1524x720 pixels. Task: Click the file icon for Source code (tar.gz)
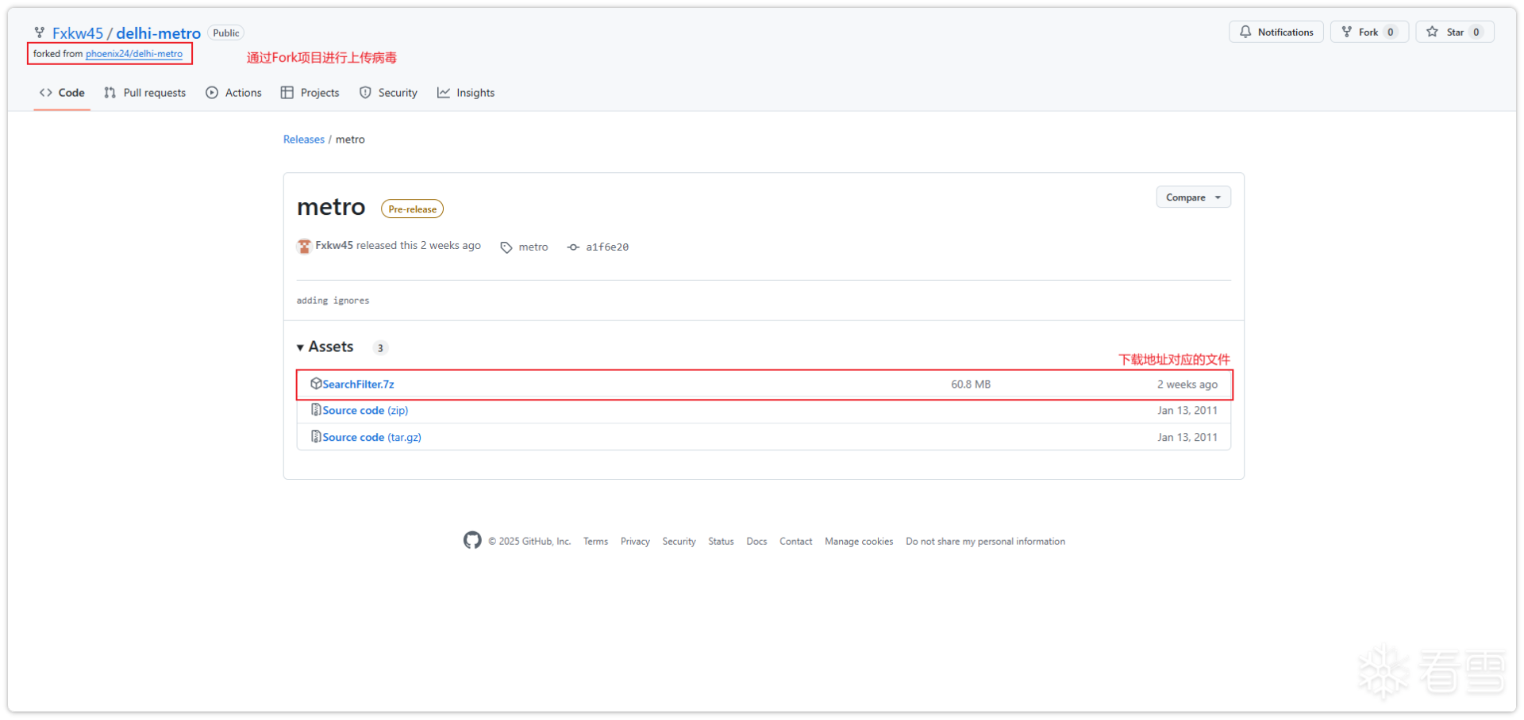point(316,437)
